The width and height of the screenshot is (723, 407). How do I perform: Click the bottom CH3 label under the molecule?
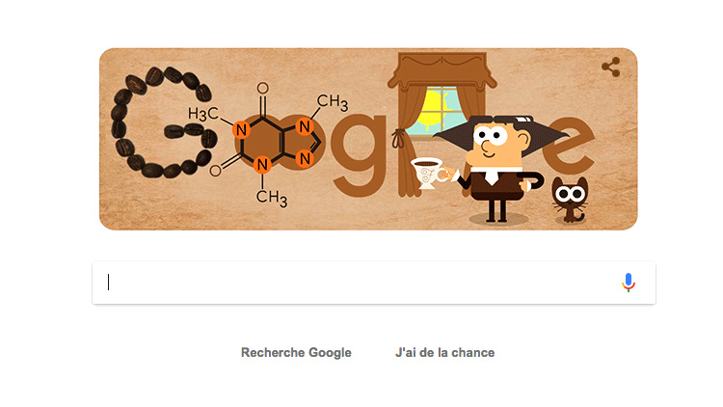tap(272, 198)
